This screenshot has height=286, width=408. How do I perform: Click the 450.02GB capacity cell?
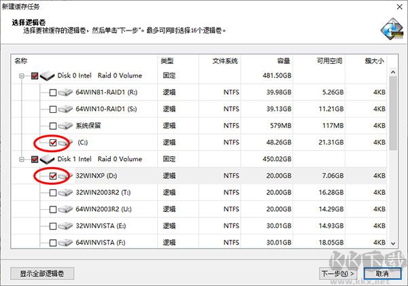(x=277, y=159)
